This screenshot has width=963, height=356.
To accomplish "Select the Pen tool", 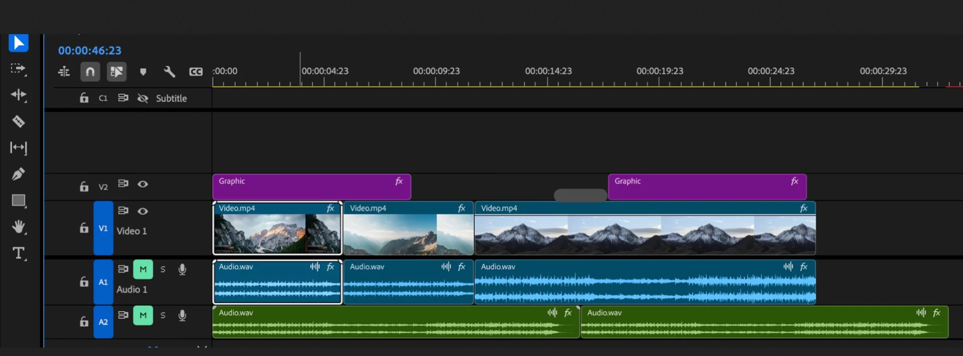I will [x=18, y=174].
